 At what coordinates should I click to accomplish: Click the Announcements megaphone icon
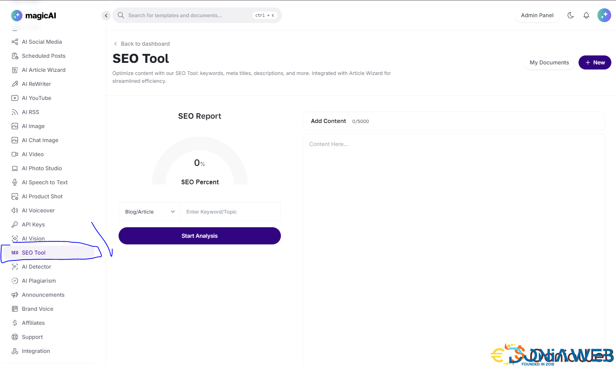pyautogui.click(x=15, y=295)
